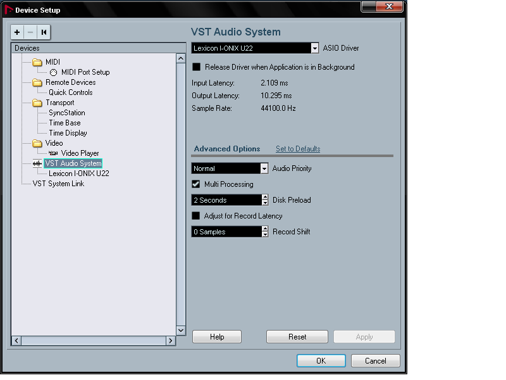Uncheck the Multi Processing checkbox

[196, 184]
